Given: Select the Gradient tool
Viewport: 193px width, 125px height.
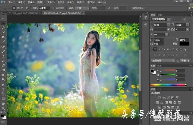Looking at the screenshot, I should pyautogui.click(x=3, y=70).
